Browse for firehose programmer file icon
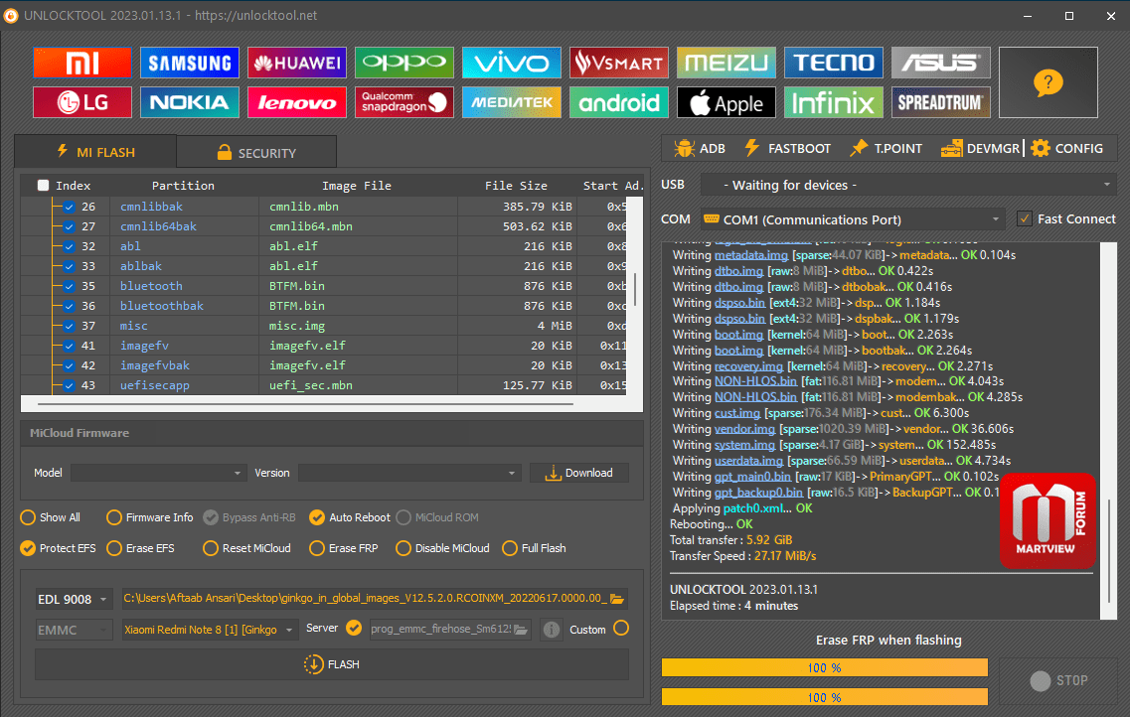Image resolution: width=1130 pixels, height=717 pixels. [x=521, y=630]
